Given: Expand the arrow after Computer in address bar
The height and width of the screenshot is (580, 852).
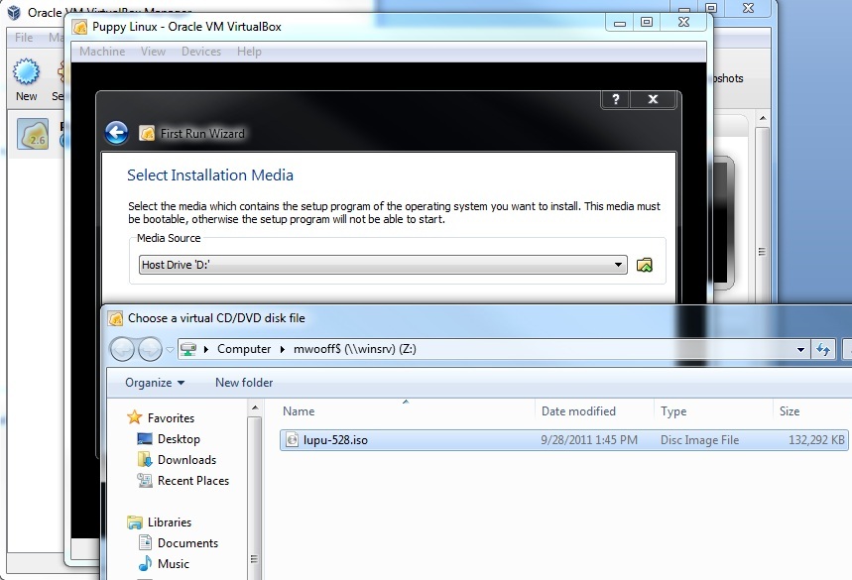Looking at the screenshot, I should tap(282, 349).
